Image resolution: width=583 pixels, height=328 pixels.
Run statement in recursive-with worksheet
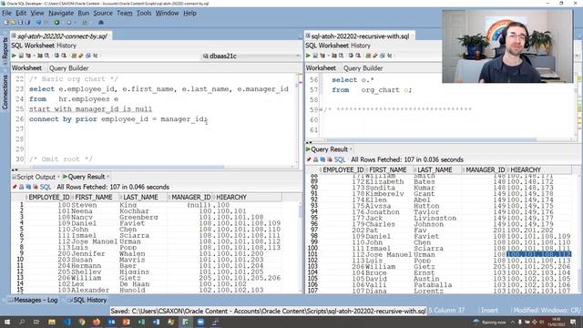[308, 56]
